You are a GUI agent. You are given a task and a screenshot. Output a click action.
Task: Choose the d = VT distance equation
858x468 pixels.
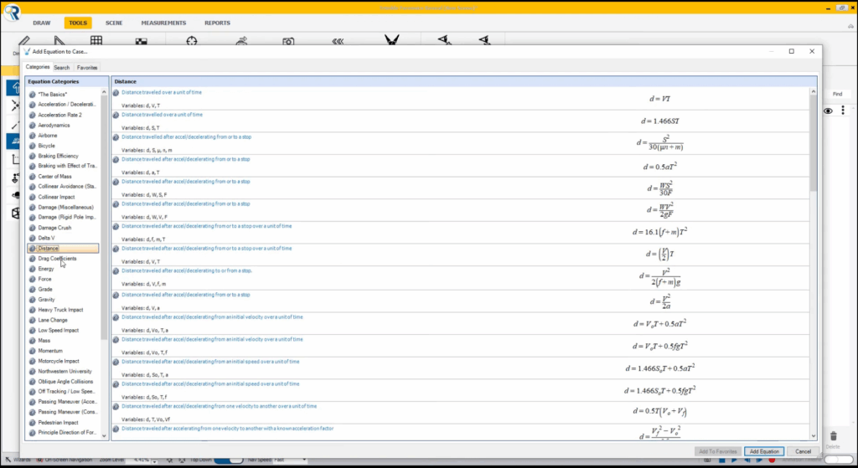pos(659,98)
